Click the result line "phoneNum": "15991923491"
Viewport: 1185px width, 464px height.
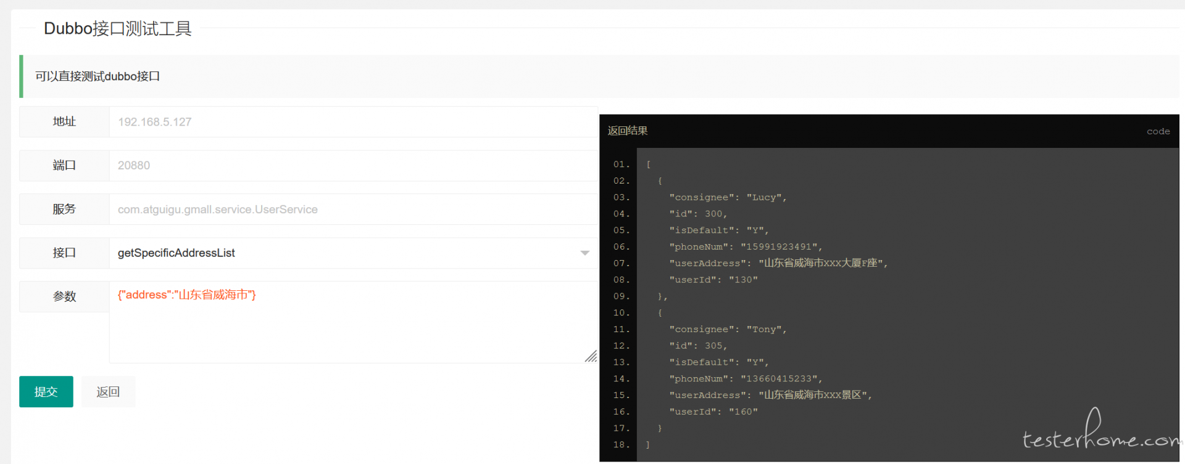(746, 246)
